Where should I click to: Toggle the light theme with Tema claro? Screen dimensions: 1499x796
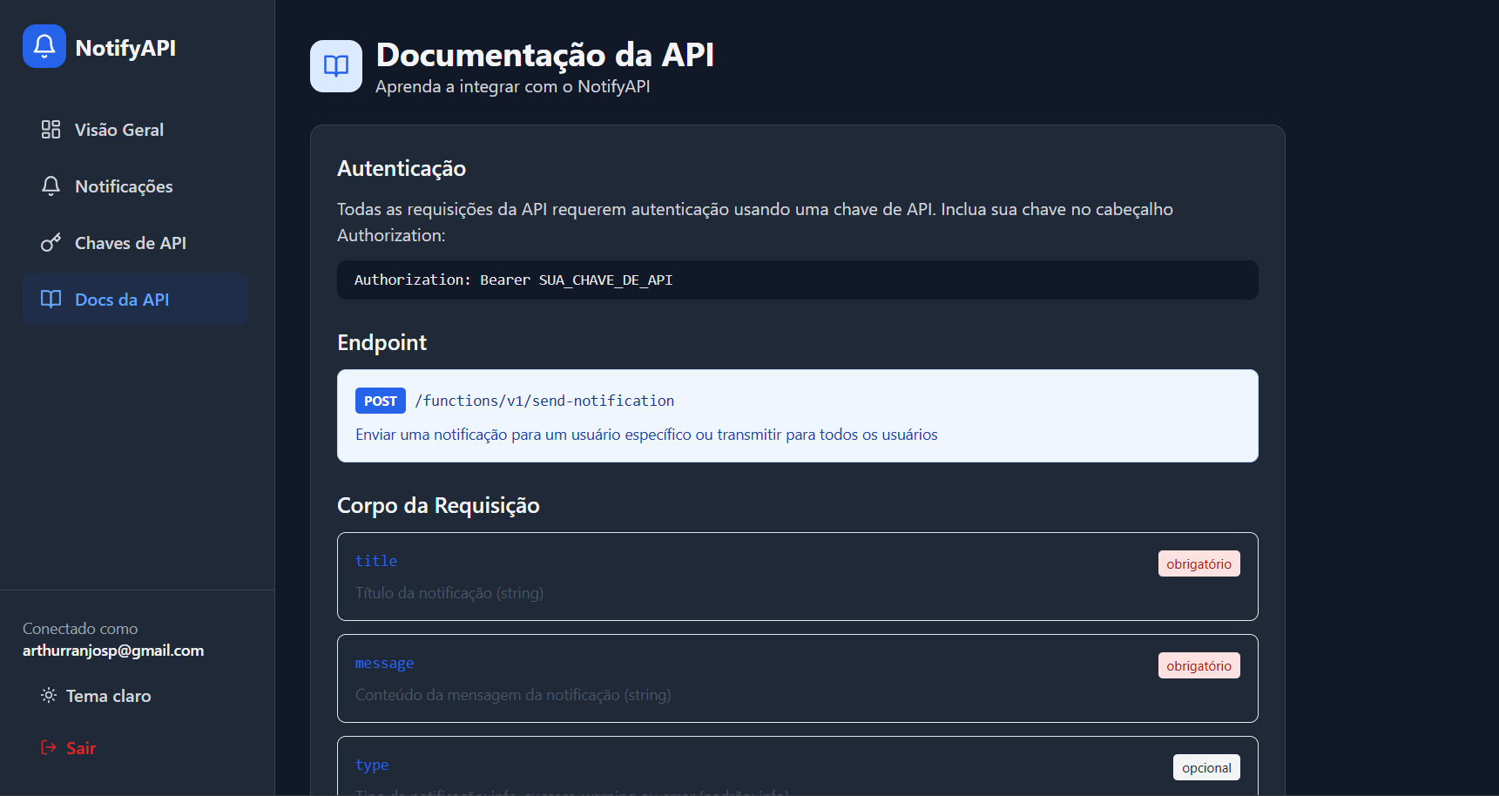tap(108, 695)
